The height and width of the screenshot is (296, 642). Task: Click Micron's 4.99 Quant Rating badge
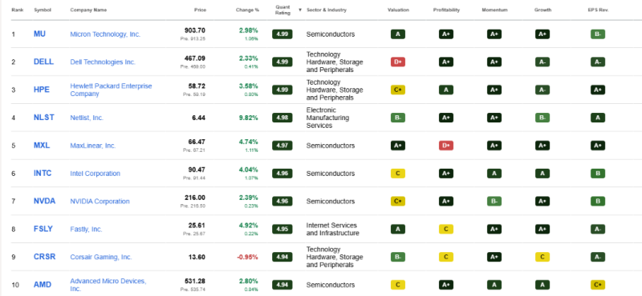[282, 34]
